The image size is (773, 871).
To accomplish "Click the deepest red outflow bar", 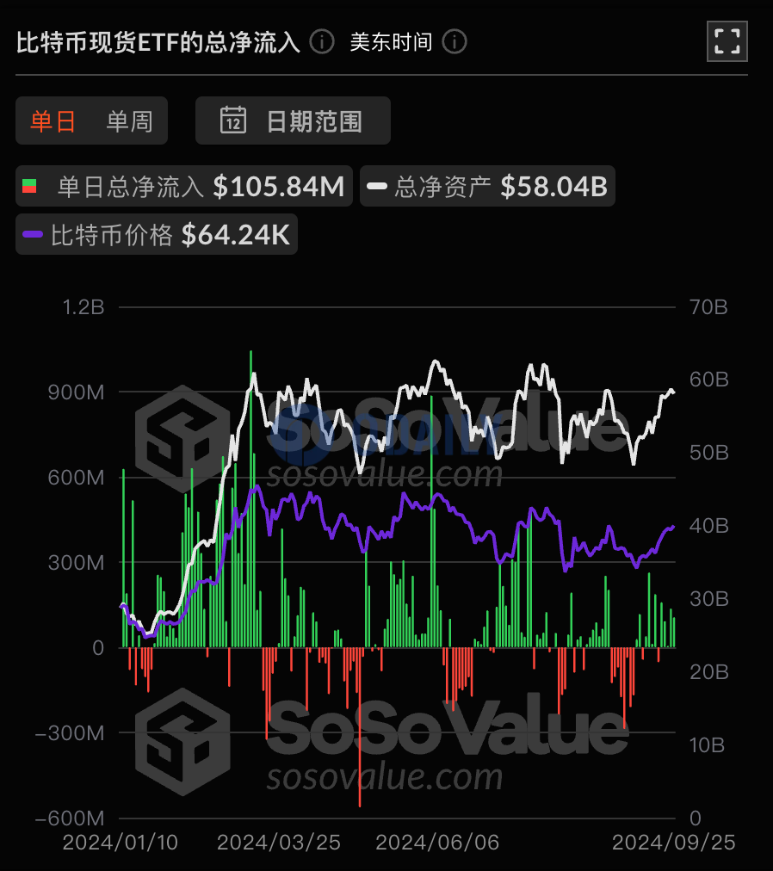I will [360, 726].
